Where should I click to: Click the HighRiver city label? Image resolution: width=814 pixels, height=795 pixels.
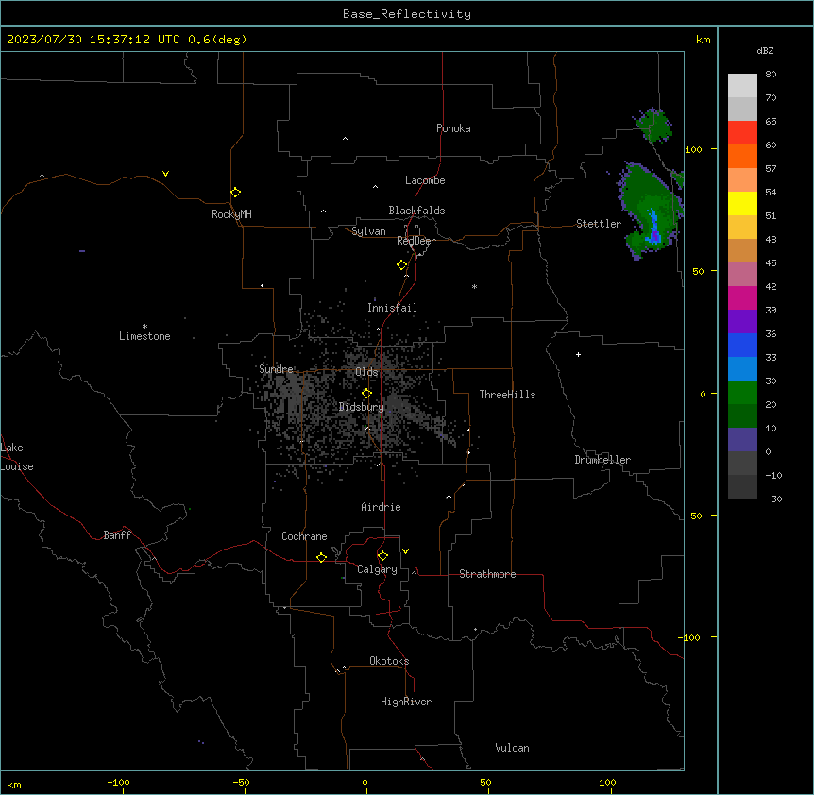click(x=406, y=702)
